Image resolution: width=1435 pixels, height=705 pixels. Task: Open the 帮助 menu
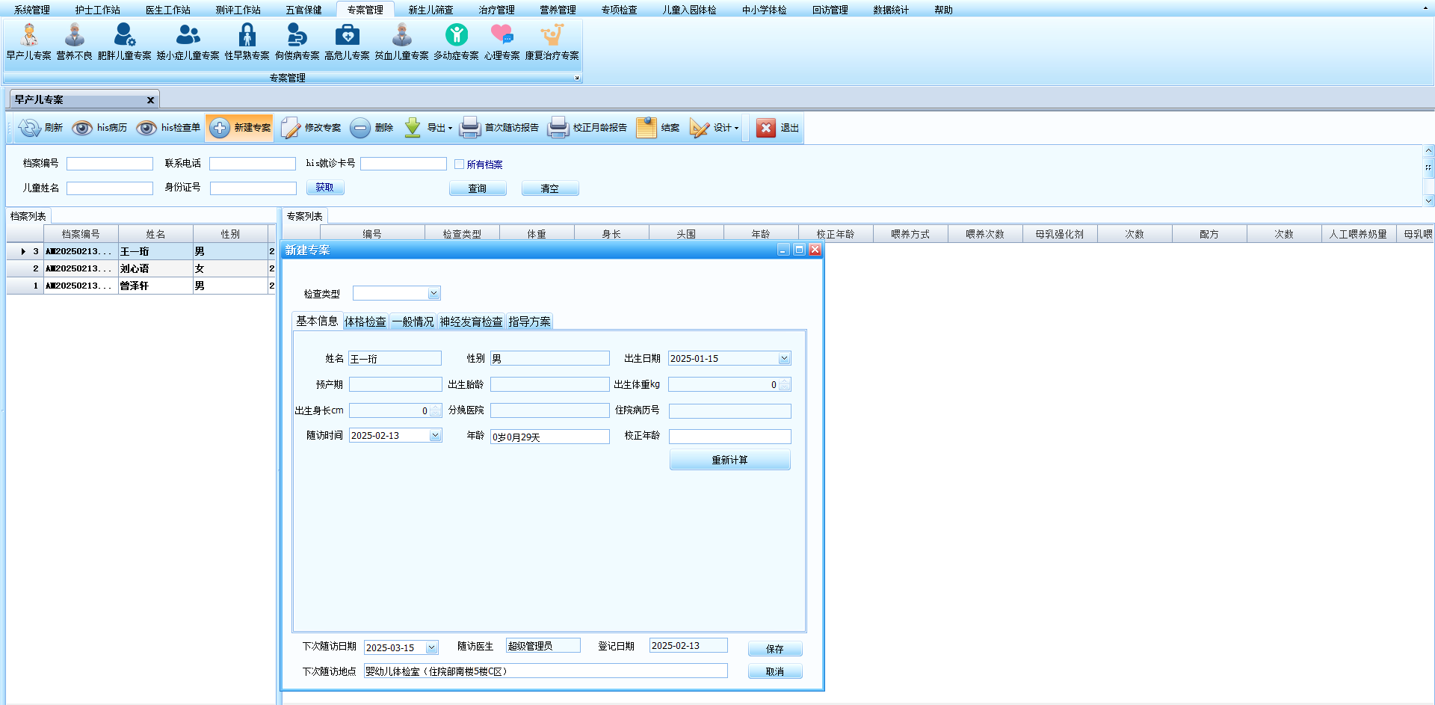click(x=943, y=10)
